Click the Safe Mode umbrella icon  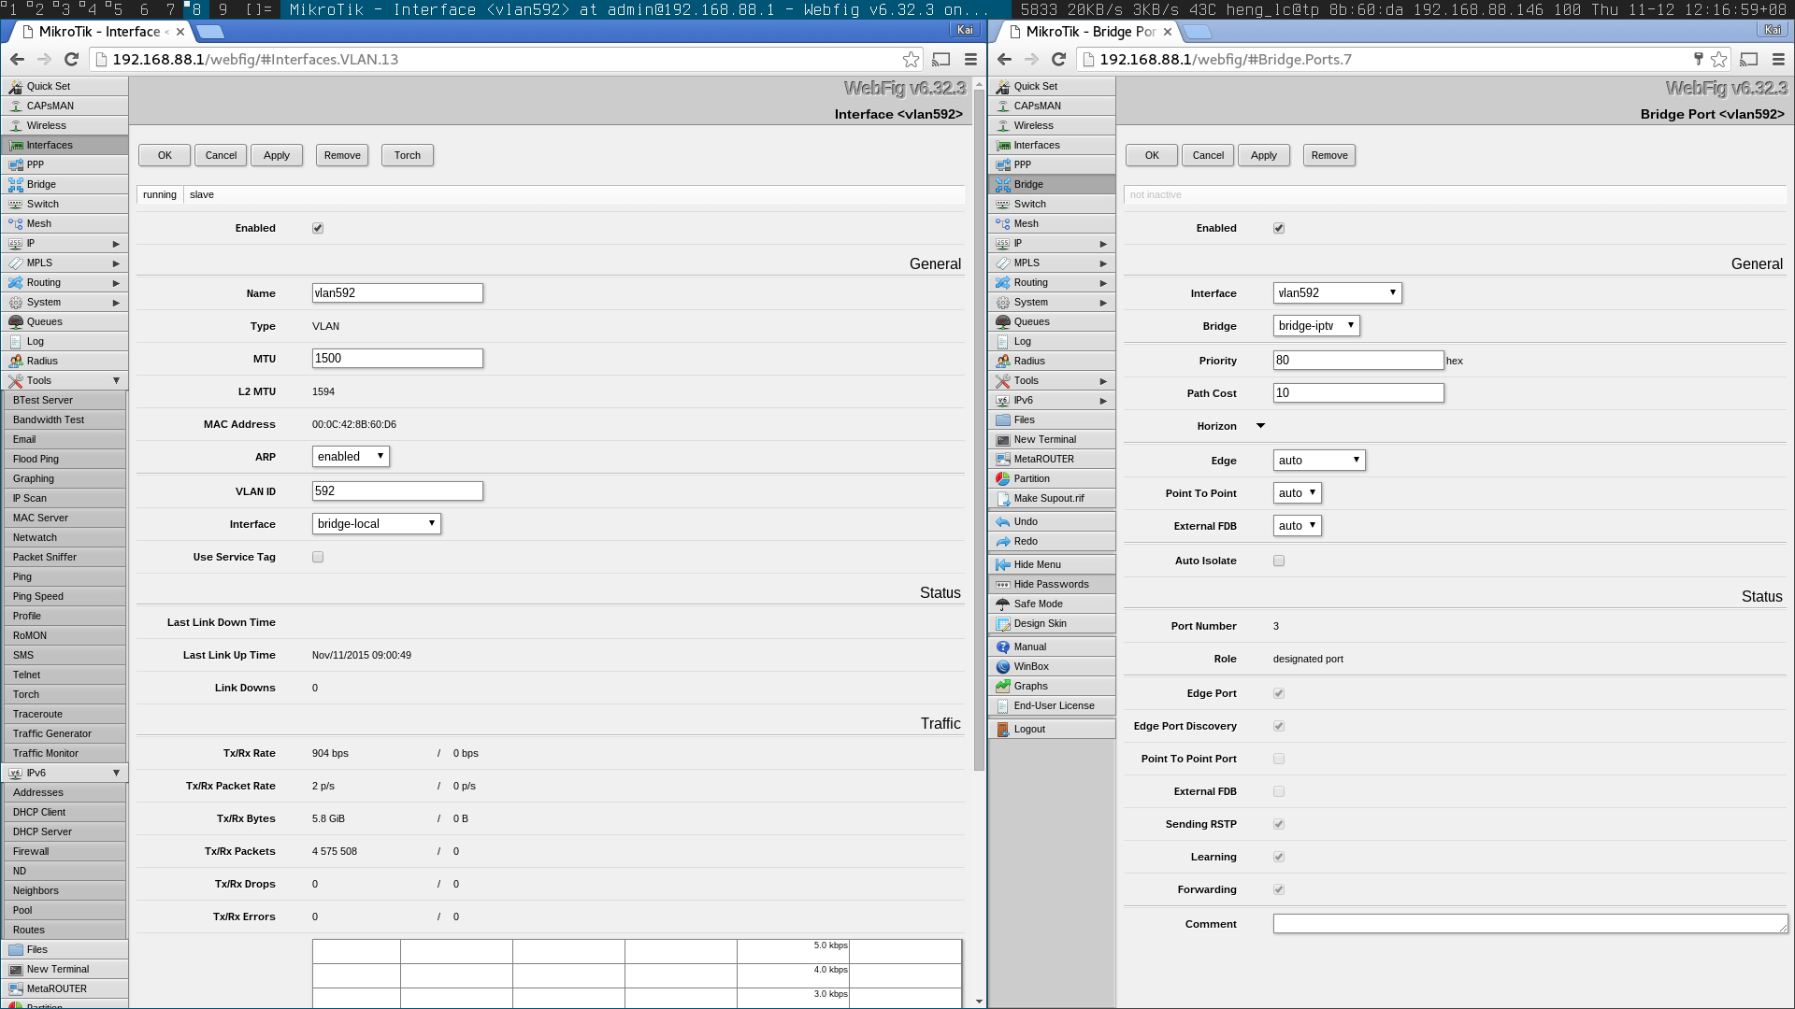click(1003, 604)
